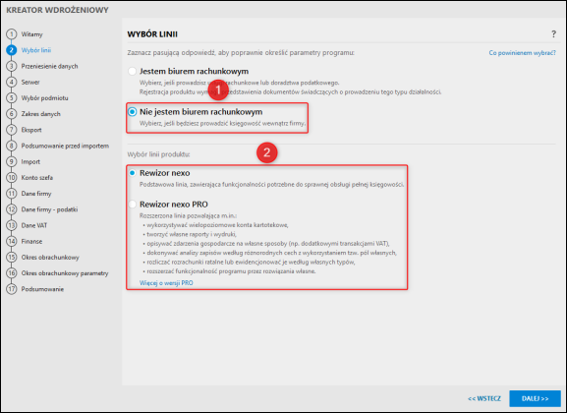Jump to step 8 Podsumowanie przed importem
567x413 pixels.
pos(58,146)
